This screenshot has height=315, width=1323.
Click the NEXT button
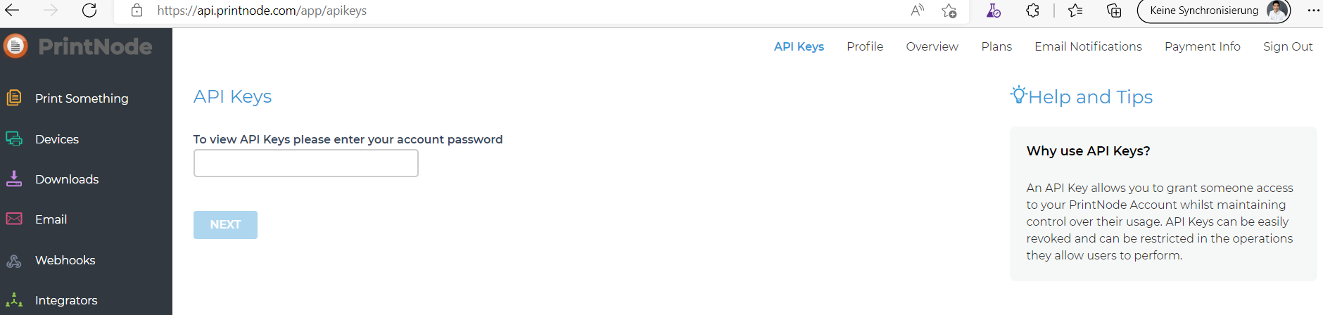point(225,225)
